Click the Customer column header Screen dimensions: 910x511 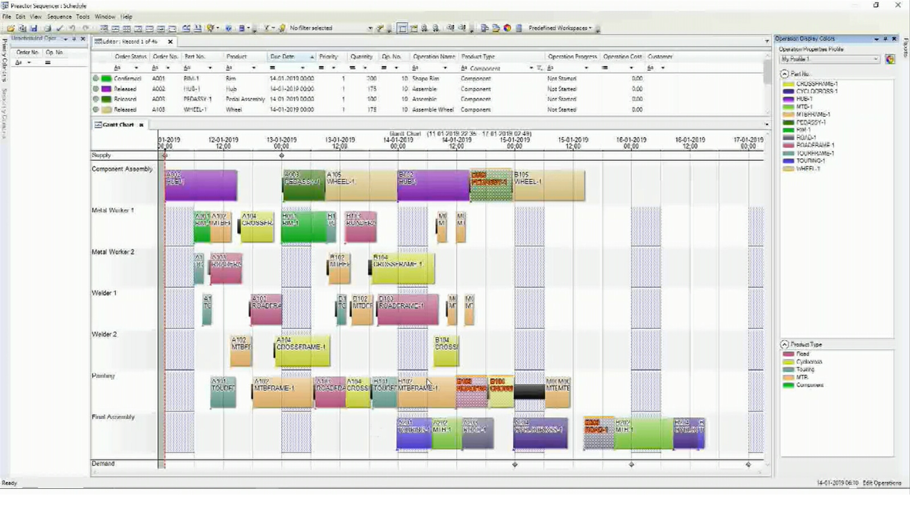pyautogui.click(x=660, y=57)
